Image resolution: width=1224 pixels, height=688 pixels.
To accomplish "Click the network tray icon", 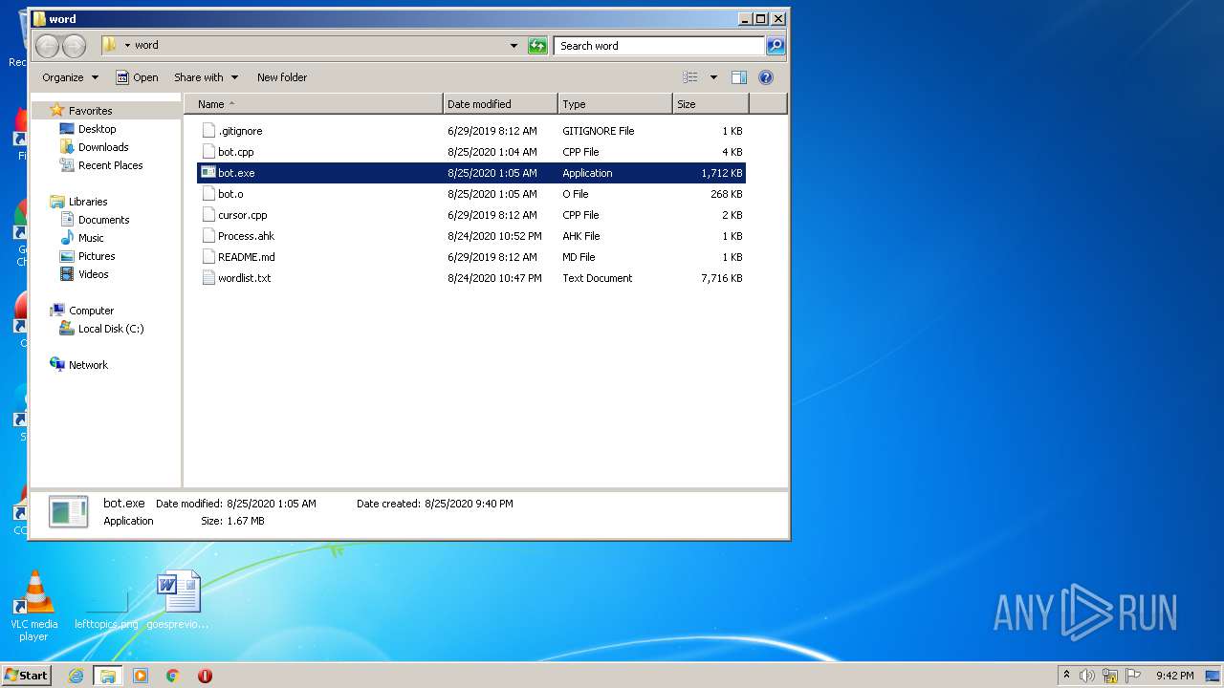I will click(1110, 676).
